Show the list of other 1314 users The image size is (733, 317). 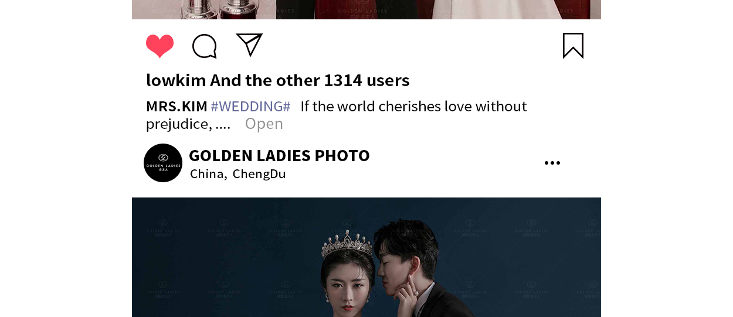point(310,80)
